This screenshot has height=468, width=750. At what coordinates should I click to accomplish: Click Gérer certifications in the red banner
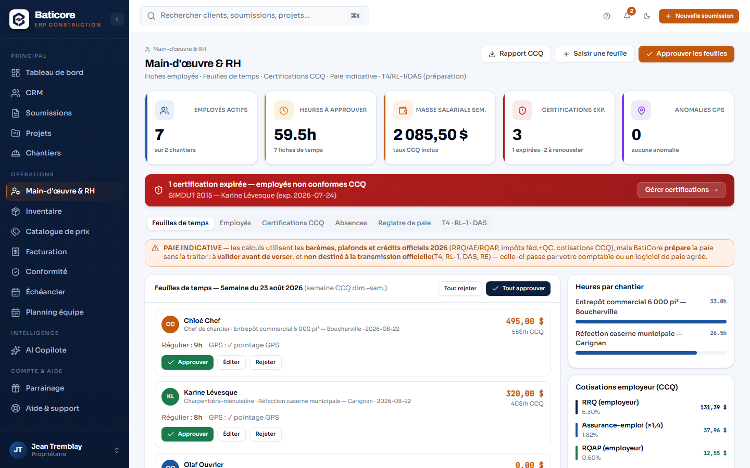pos(681,190)
